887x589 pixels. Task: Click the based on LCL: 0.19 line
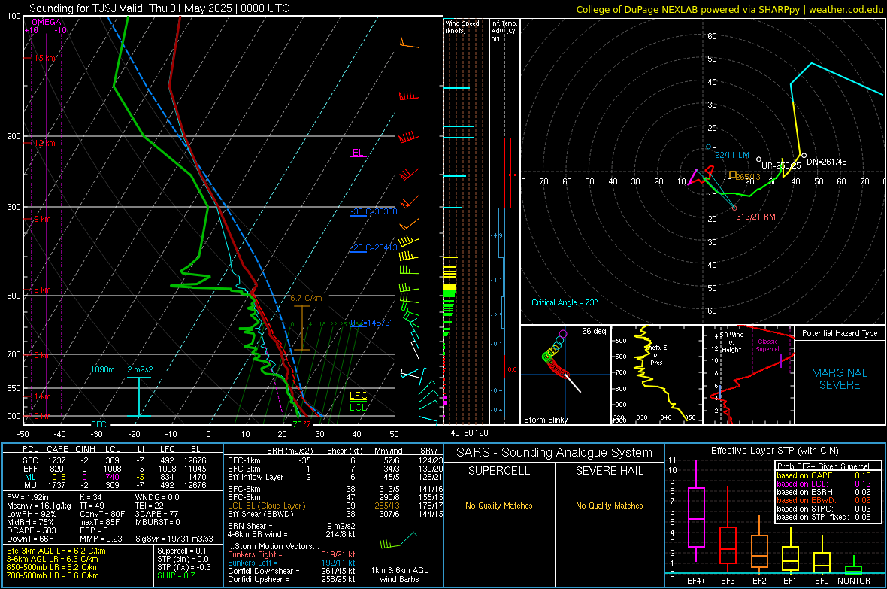[824, 484]
